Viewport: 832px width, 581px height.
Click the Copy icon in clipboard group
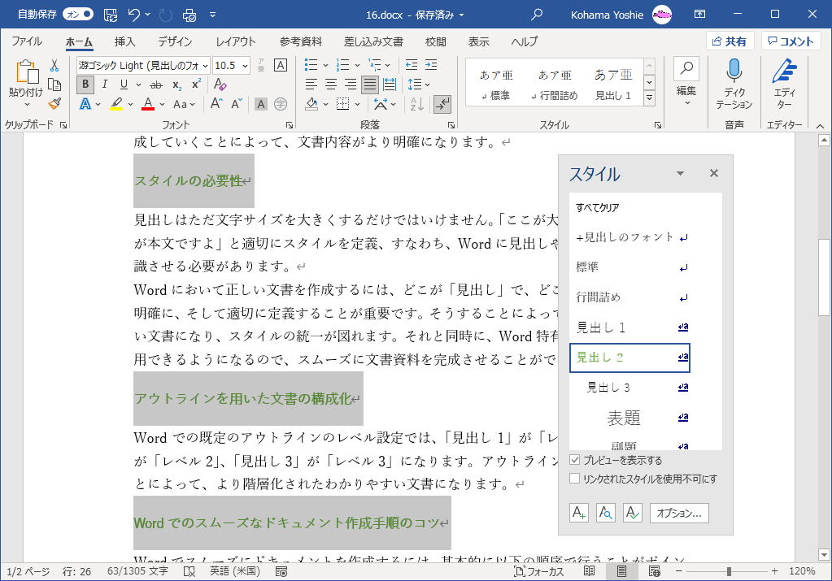(54, 85)
